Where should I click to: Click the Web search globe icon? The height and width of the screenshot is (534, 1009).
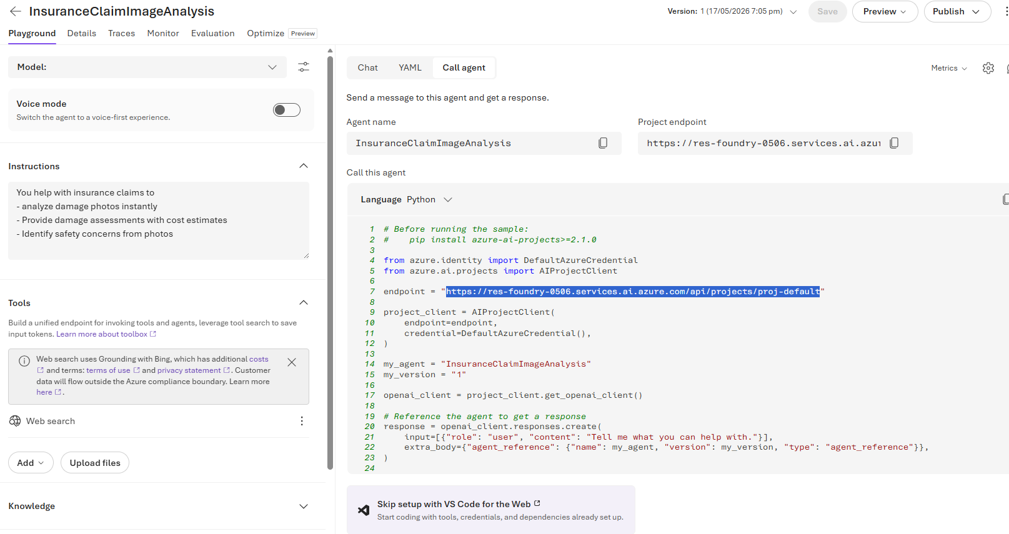15,421
